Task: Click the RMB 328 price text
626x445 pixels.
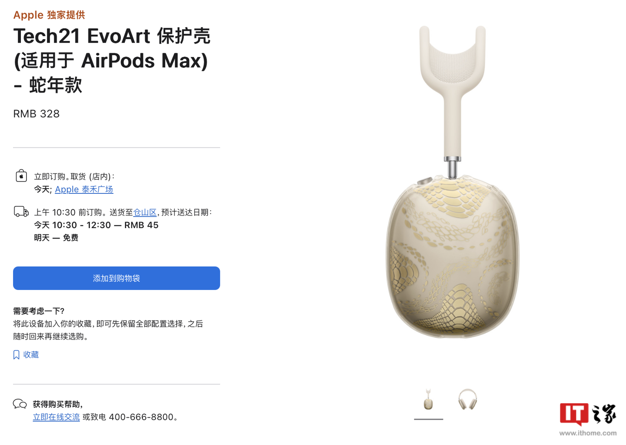Action: [37, 114]
